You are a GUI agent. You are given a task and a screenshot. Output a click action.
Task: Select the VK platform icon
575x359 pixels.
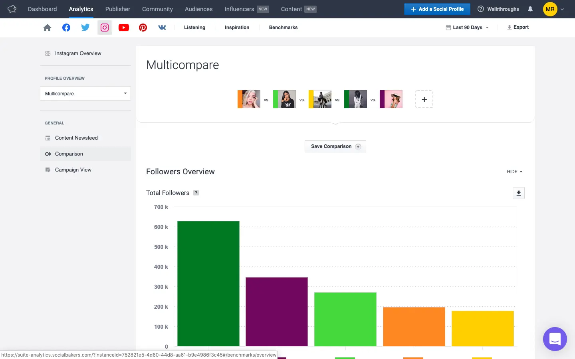tap(162, 28)
